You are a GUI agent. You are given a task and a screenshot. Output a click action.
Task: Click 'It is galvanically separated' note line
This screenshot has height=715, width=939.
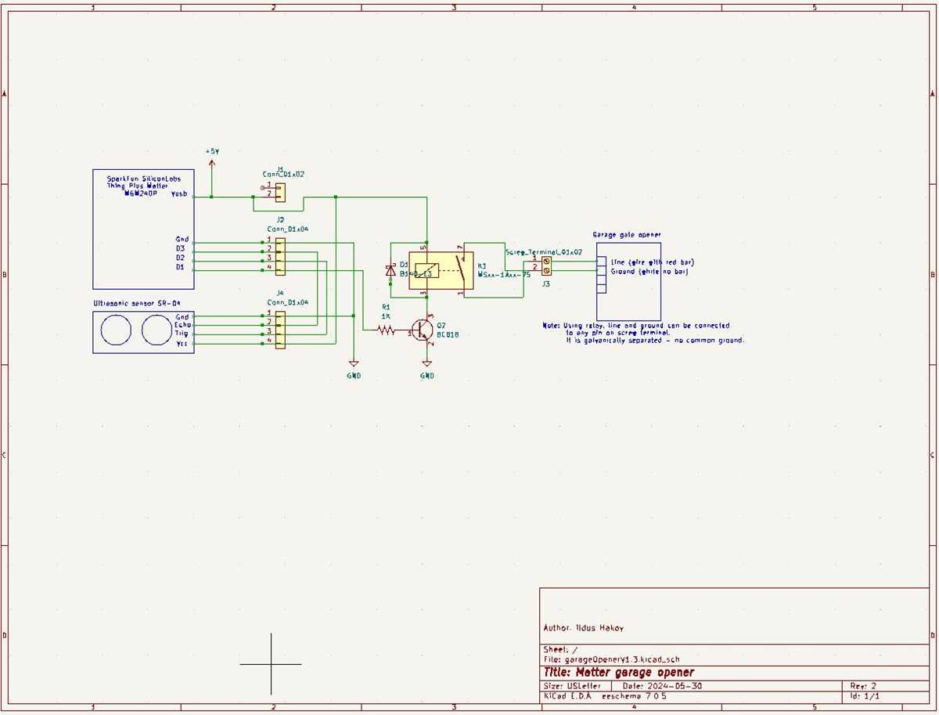(655, 341)
